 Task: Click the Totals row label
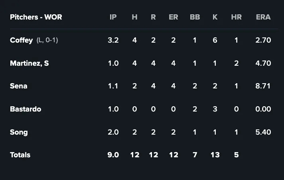click(x=20, y=155)
